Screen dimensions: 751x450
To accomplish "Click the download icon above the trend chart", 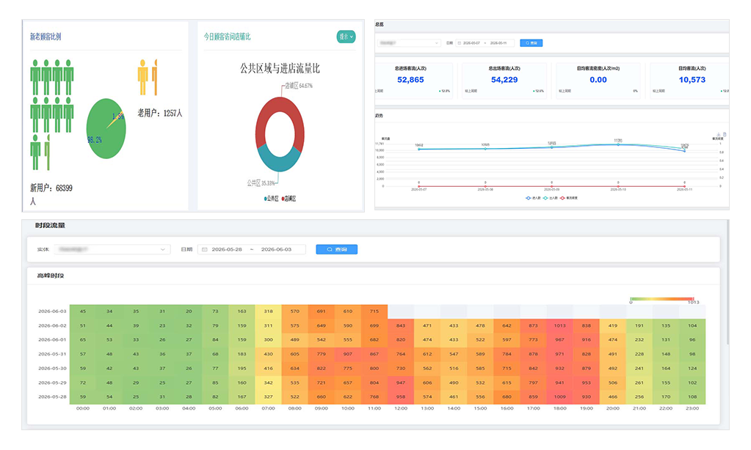I will [x=719, y=134].
